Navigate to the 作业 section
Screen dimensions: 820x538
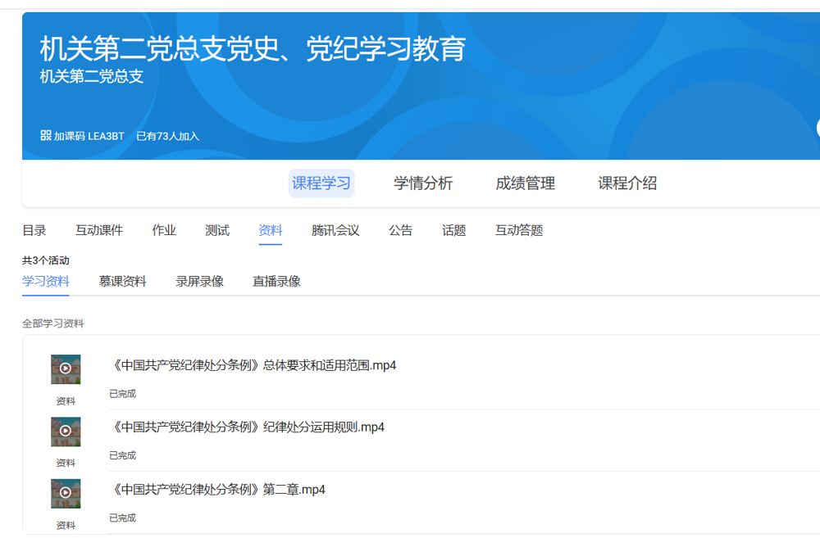[x=164, y=231]
